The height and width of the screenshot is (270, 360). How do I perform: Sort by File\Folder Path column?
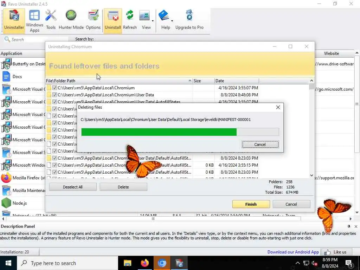(119, 81)
